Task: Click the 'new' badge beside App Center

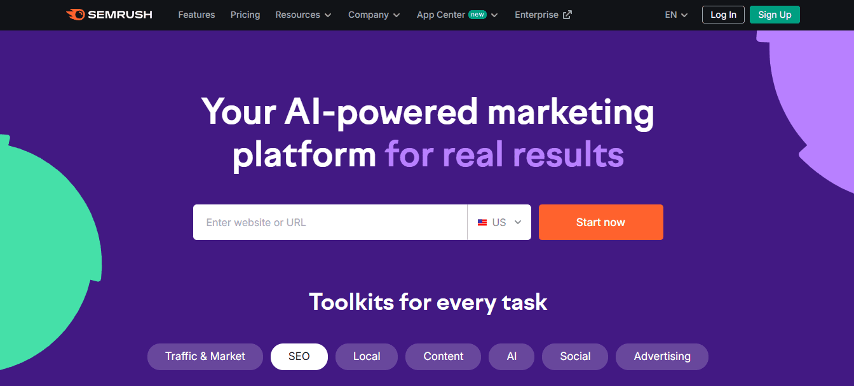Action: pos(477,15)
